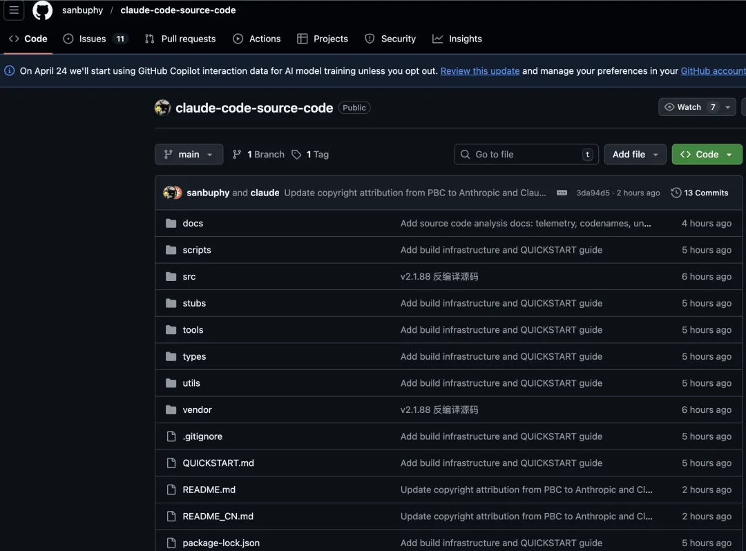Click the .gitignore file icon
The image size is (746, 551).
[171, 436]
